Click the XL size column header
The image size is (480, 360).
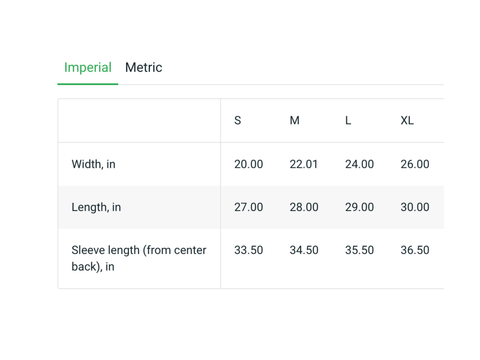pyautogui.click(x=407, y=121)
